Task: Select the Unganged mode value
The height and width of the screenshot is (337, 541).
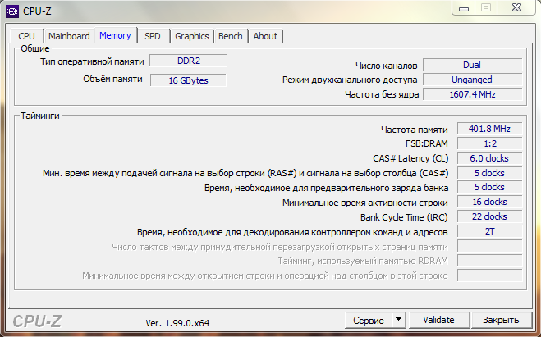Action: [472, 80]
